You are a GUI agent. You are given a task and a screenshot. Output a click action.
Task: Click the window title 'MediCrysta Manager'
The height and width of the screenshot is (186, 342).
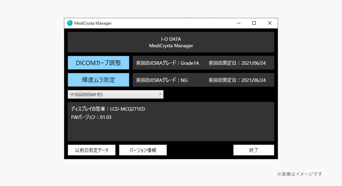(x=93, y=23)
